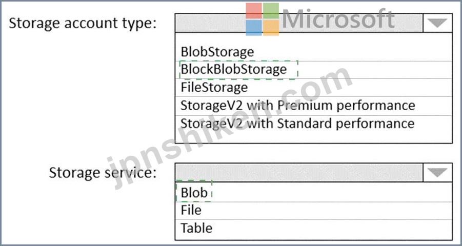Click the Storage account type label
The width and height of the screenshot is (462, 246).
[83, 23]
